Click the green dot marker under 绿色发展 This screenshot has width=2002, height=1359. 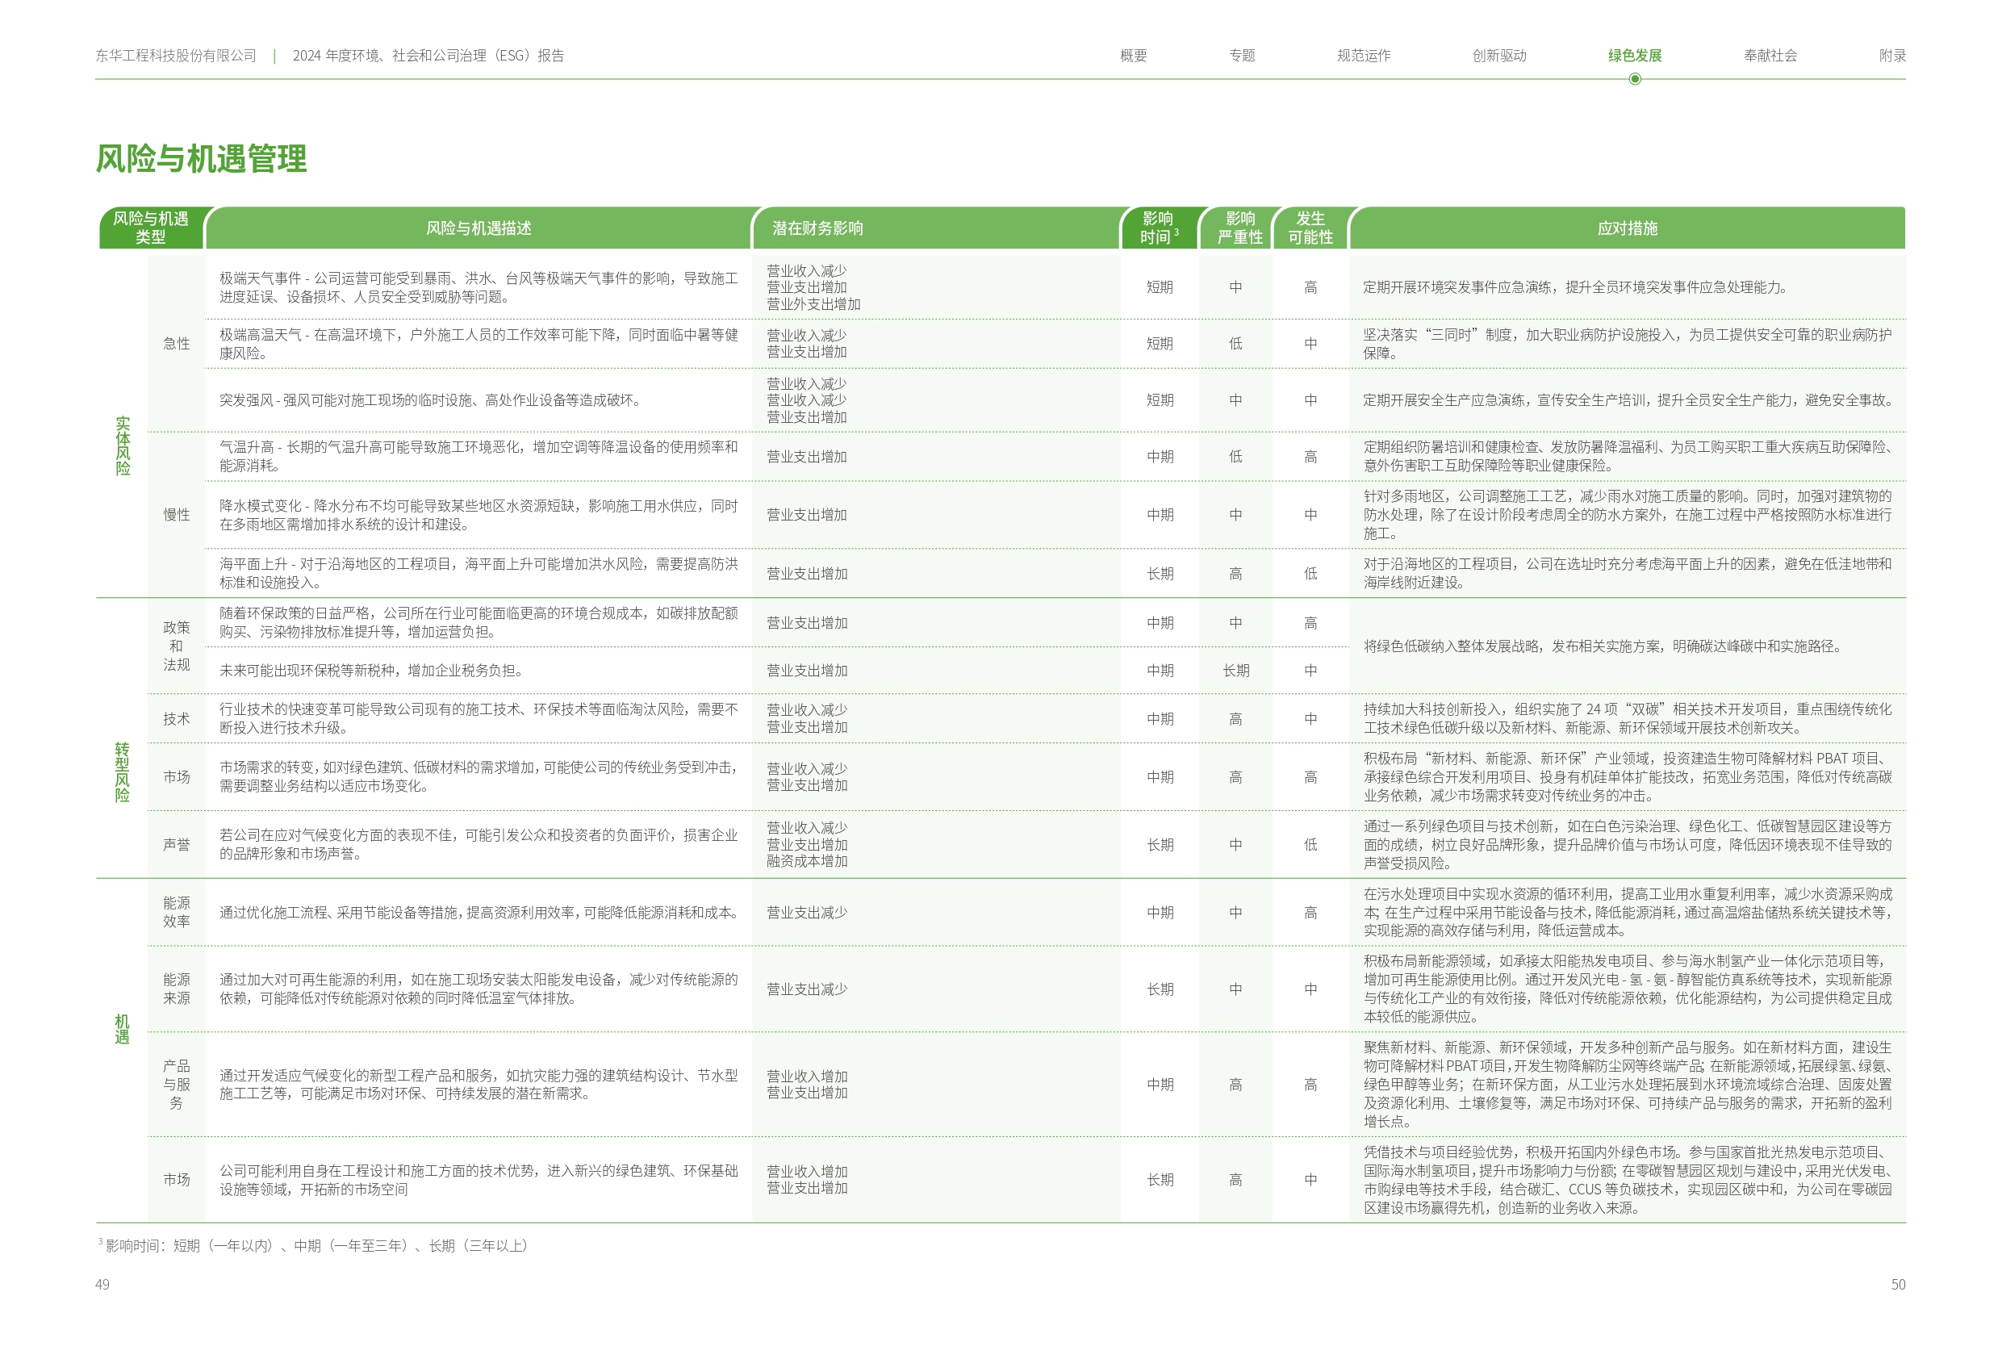1634,79
